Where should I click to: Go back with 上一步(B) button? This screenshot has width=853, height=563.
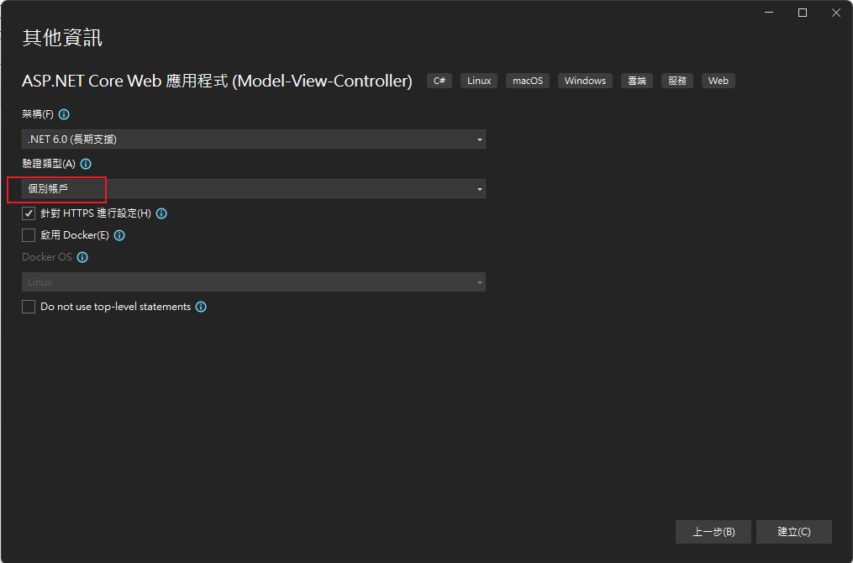pos(713,532)
